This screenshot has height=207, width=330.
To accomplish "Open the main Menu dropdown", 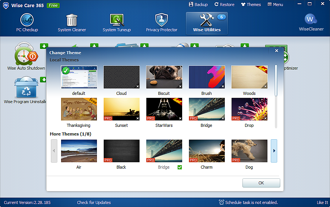I will (x=275, y=5).
